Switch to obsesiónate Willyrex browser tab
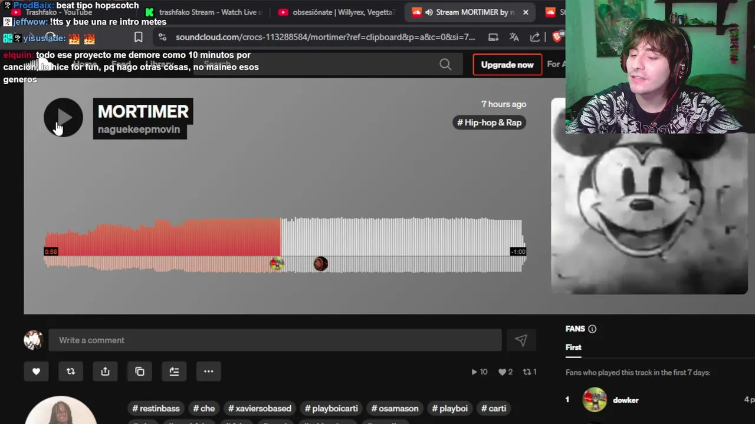755x424 pixels. pyautogui.click(x=337, y=12)
